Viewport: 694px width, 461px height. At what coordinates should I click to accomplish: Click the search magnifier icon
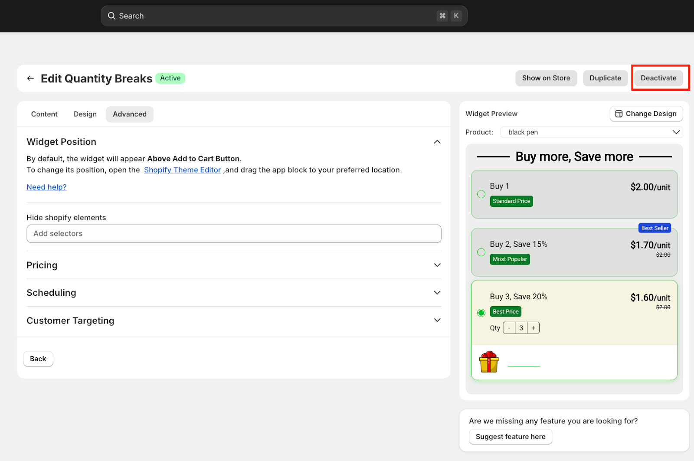[111, 16]
